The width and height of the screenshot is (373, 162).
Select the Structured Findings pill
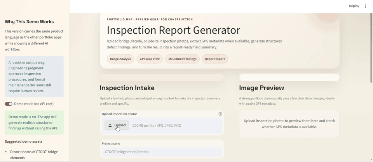[182, 59]
